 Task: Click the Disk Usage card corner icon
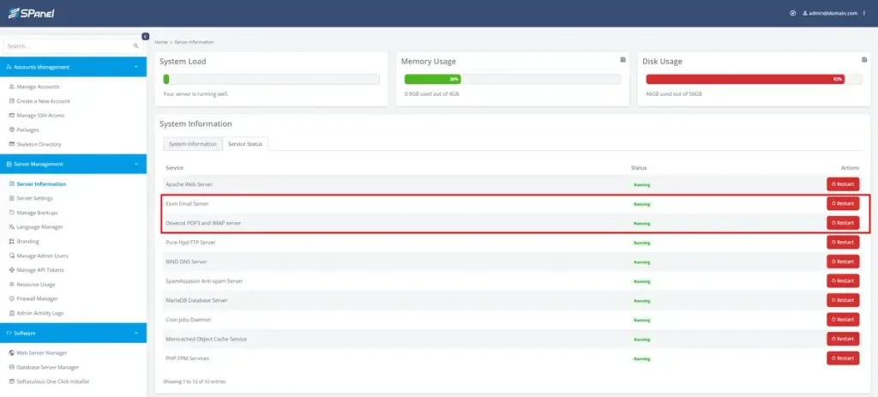(x=864, y=59)
